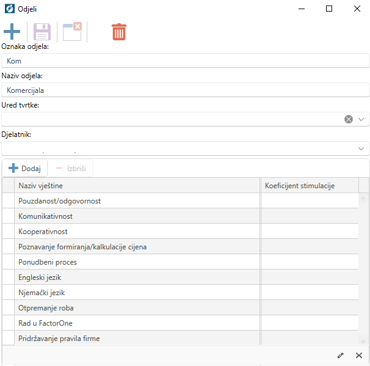The image size is (370, 366).
Task: Click the Koeficijent stimulacije cell for Engleski jezik
Action: tap(310, 277)
